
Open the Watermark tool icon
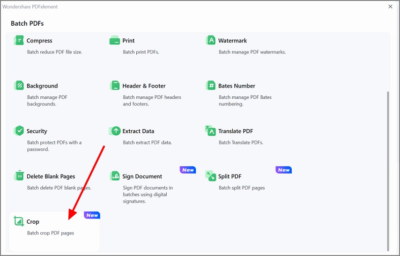pos(211,41)
